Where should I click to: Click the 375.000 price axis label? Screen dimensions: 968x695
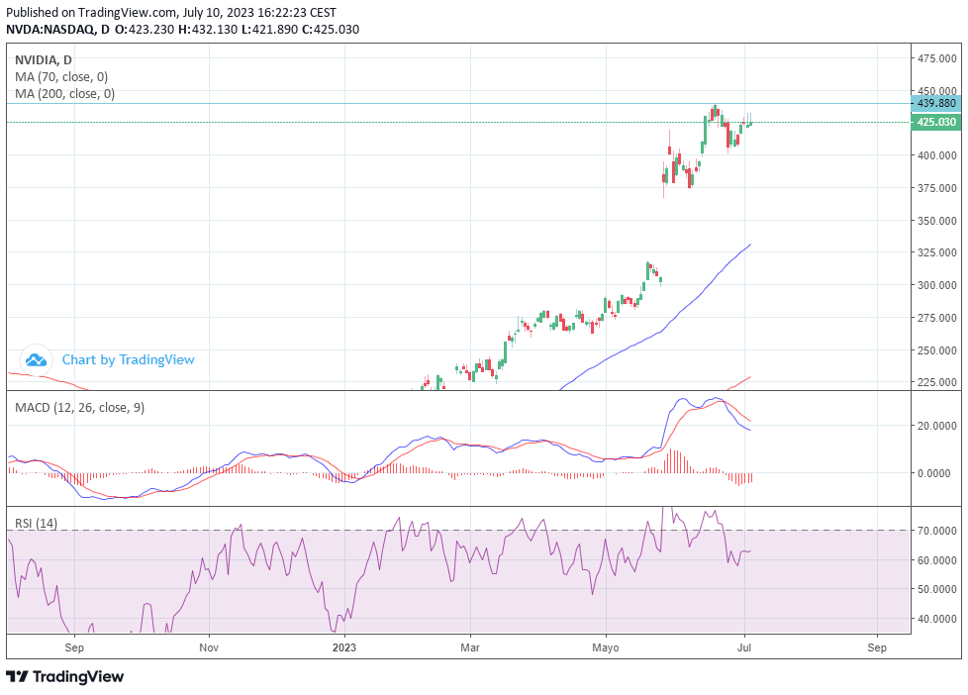(x=937, y=188)
